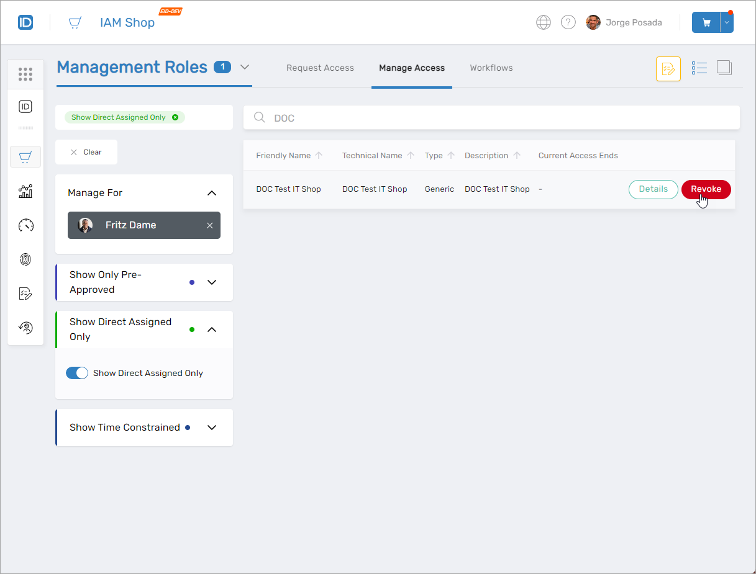The height and width of the screenshot is (574, 756).
Task: Click the globe language icon in the header
Action: [x=543, y=22]
